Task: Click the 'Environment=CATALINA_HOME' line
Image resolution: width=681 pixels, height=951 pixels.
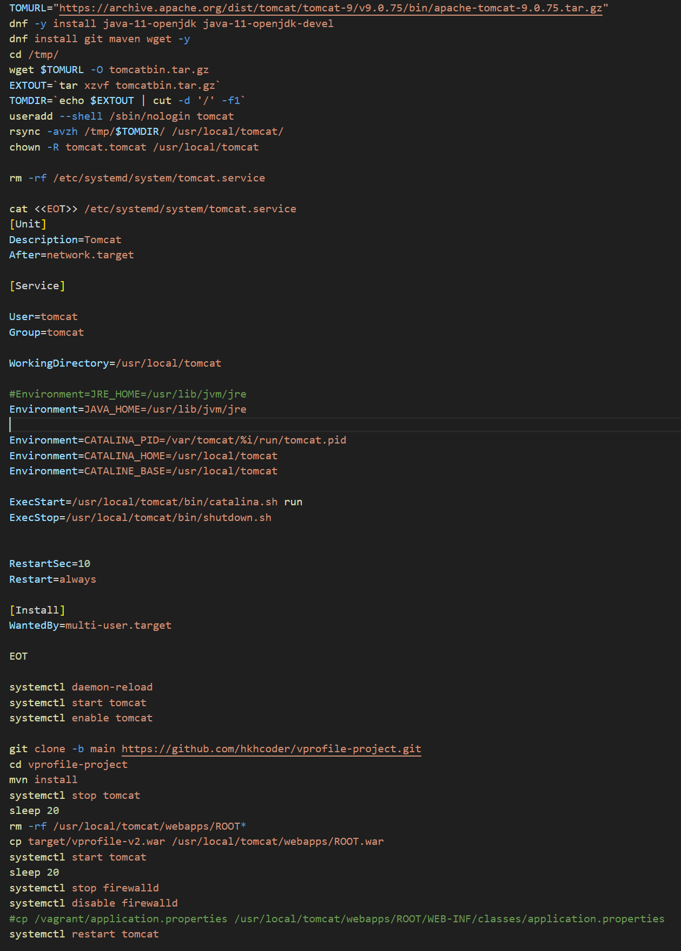Action: coord(143,455)
